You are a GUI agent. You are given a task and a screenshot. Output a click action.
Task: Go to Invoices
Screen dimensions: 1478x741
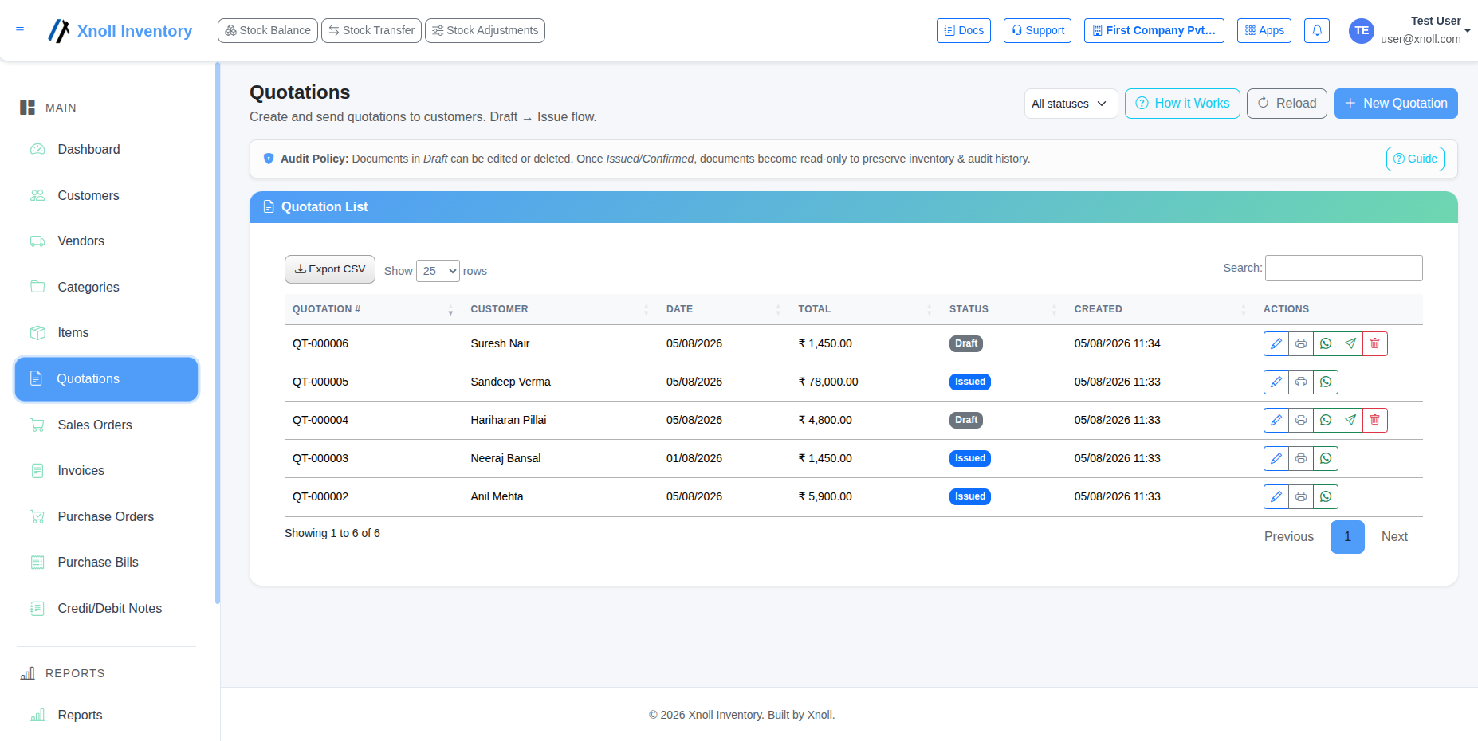point(106,471)
